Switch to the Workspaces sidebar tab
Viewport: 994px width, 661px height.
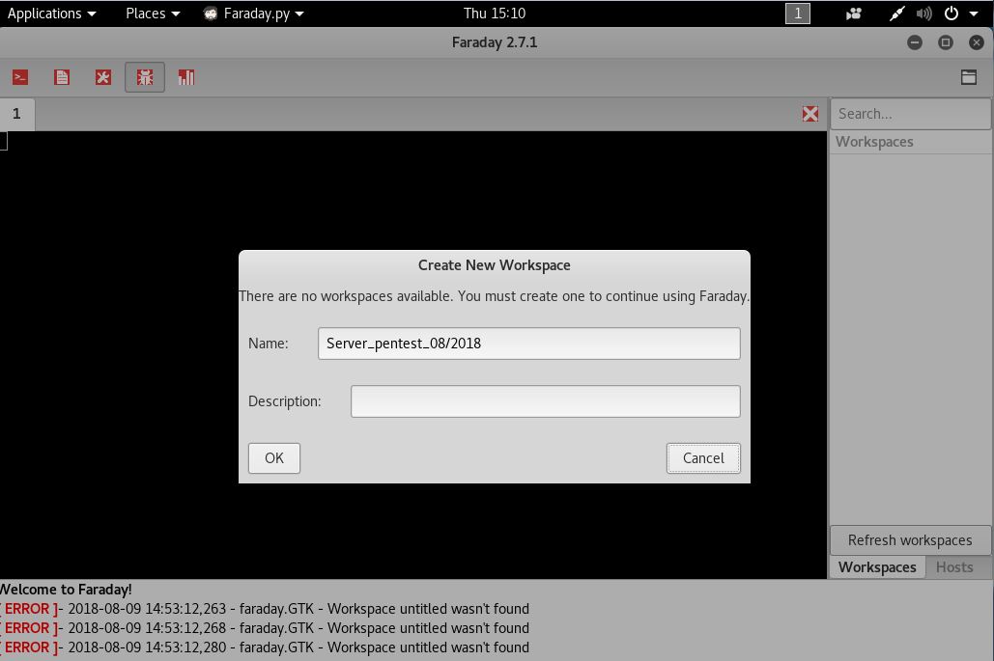[877, 567]
